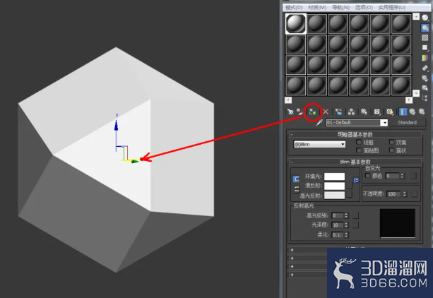Image resolution: width=433 pixels, height=298 pixels.
Task: Click the Get Material icon
Action: tap(290, 112)
